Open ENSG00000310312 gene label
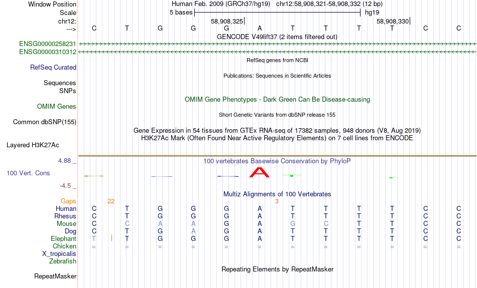 coord(48,52)
